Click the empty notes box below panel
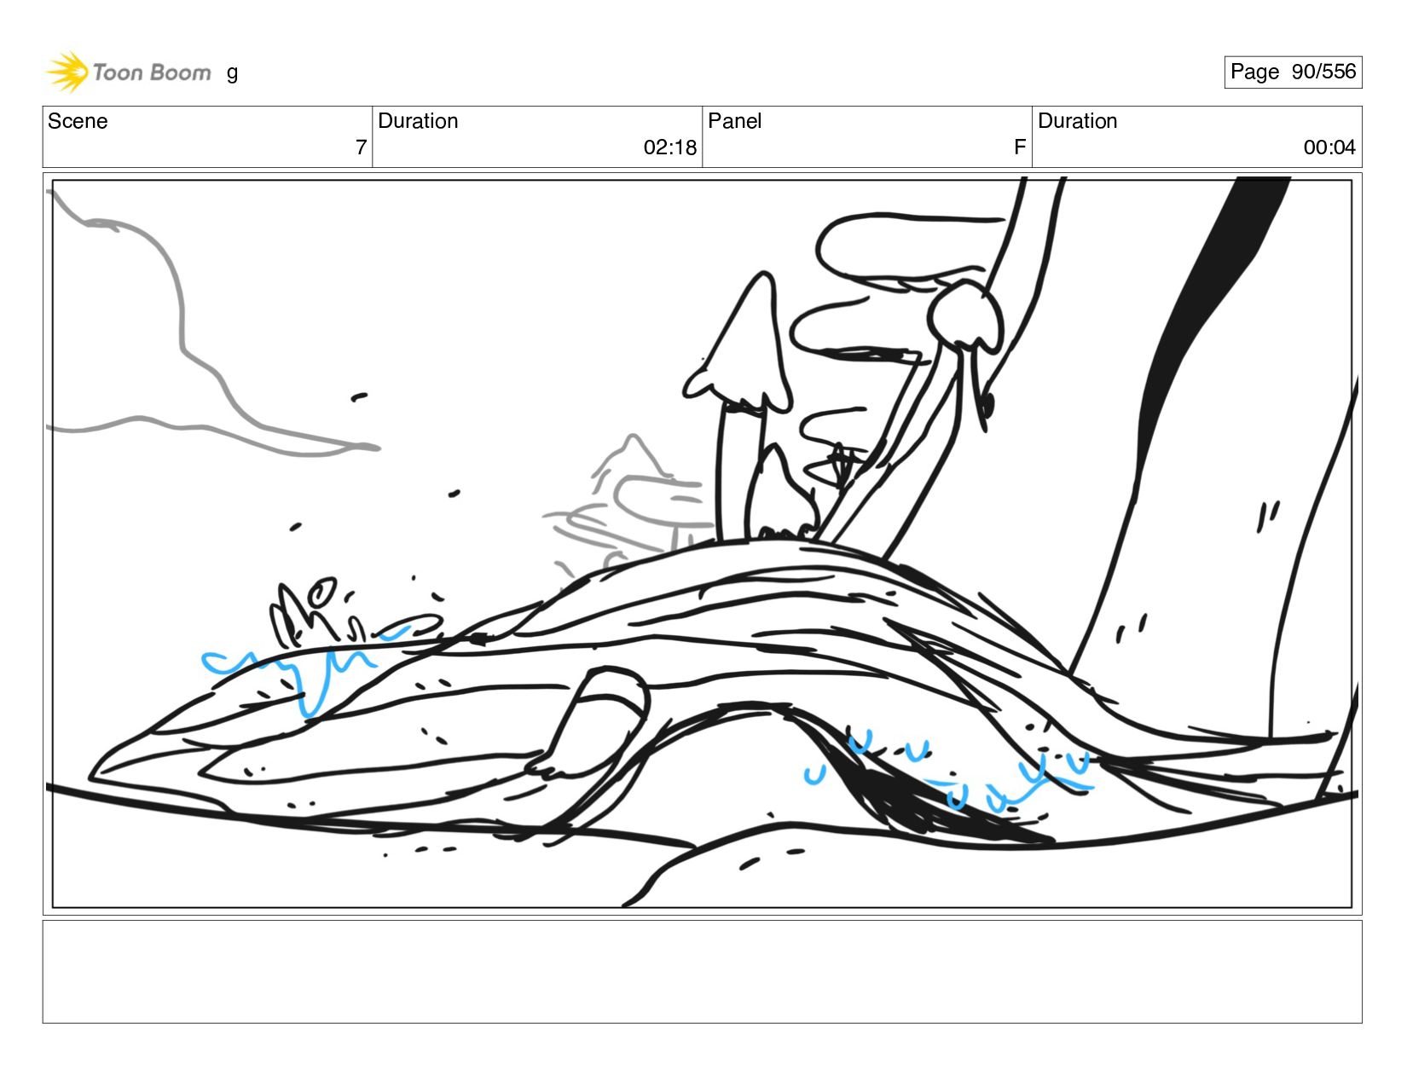 [703, 971]
